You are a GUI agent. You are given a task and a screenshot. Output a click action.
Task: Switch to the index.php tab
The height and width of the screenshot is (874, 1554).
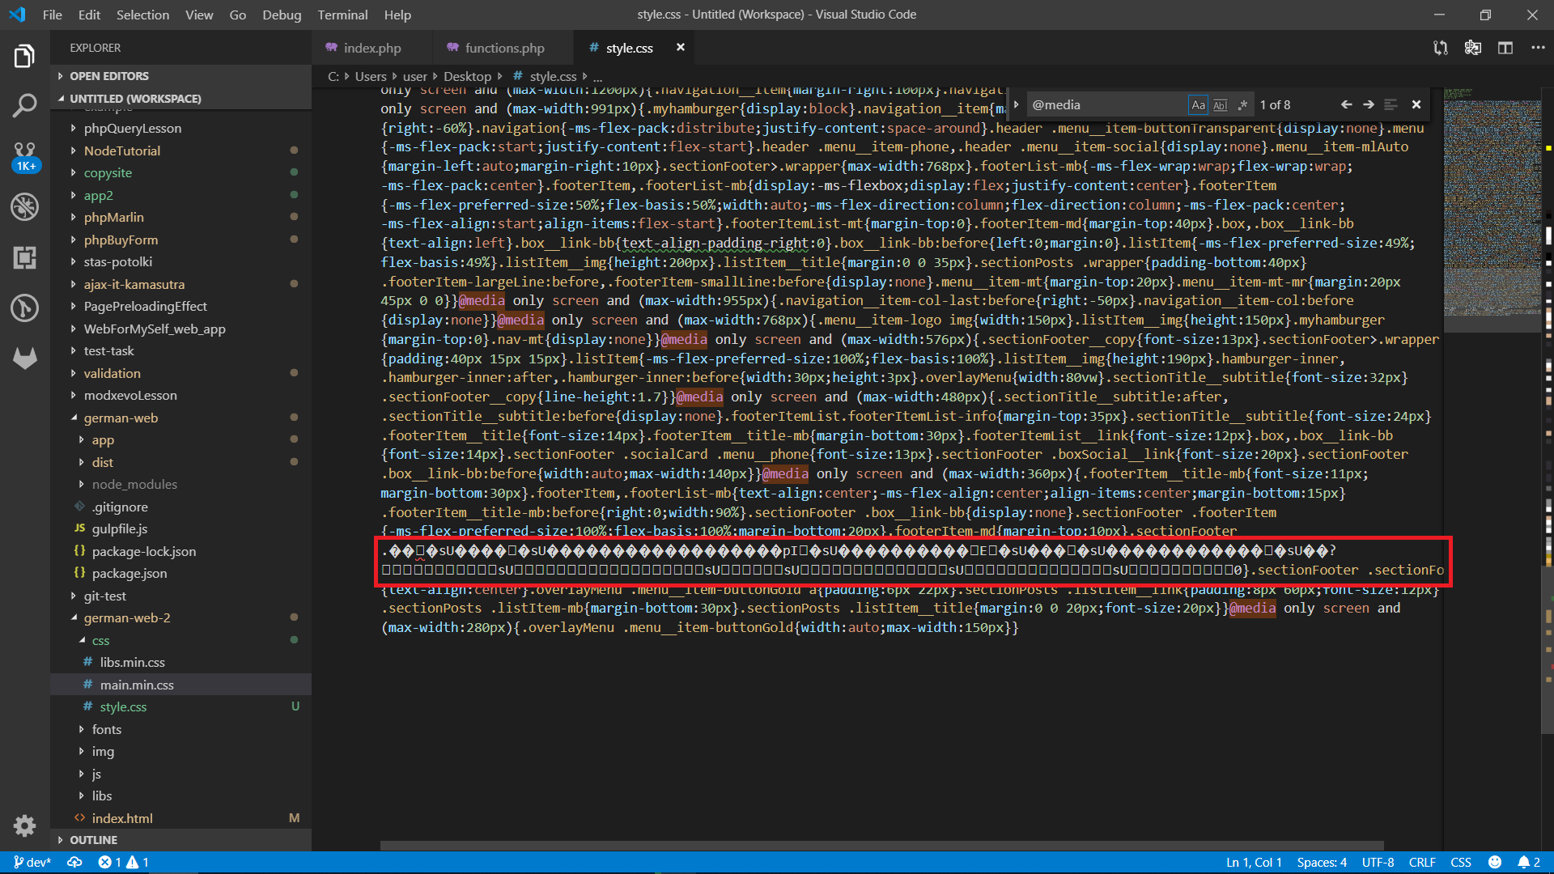pos(372,48)
